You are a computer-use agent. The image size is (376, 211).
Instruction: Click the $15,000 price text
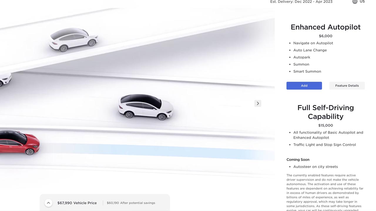click(325, 125)
